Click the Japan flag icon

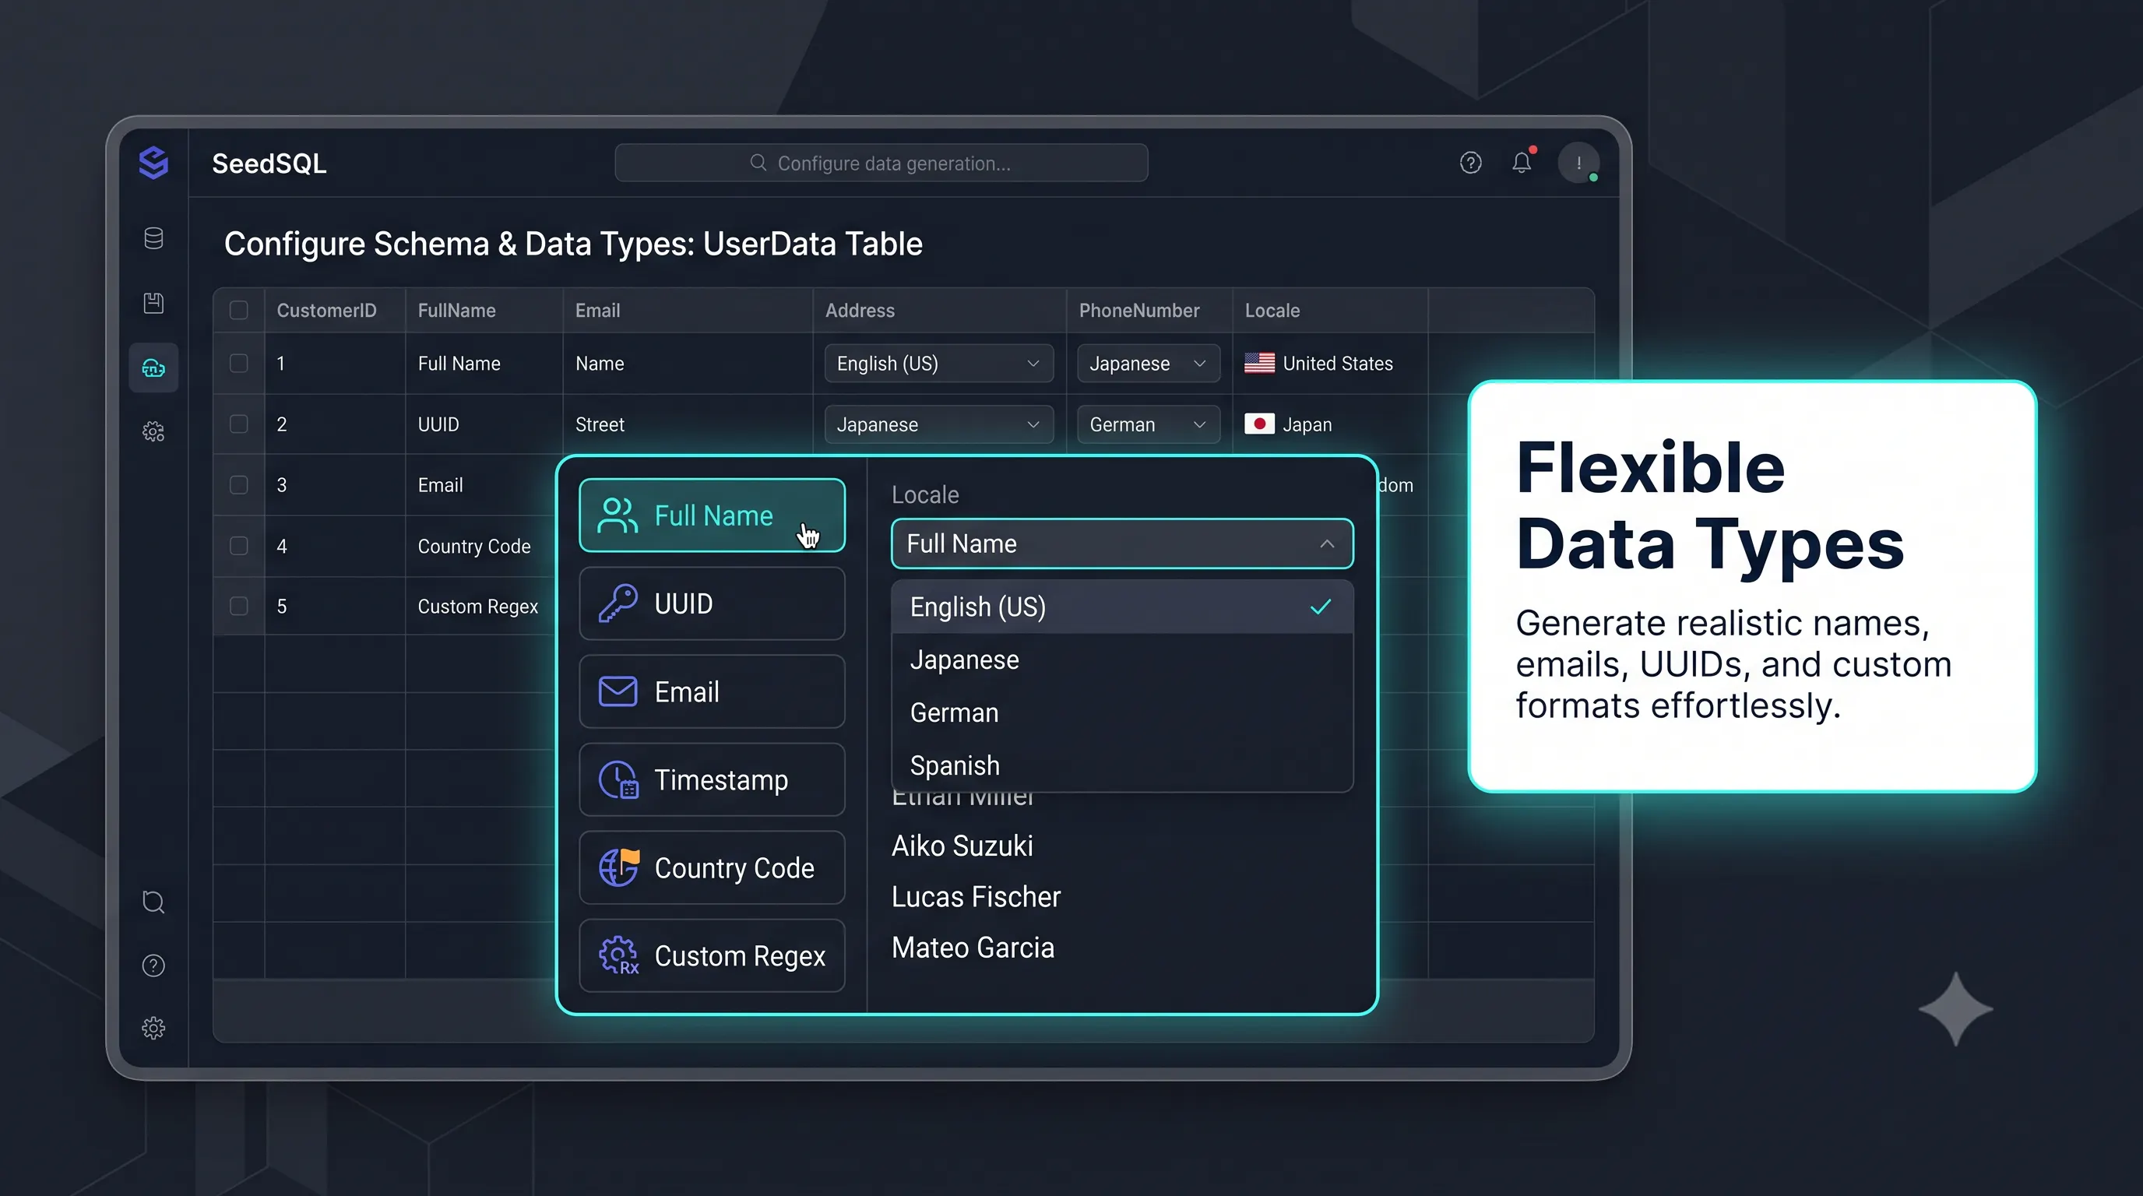[1259, 424]
